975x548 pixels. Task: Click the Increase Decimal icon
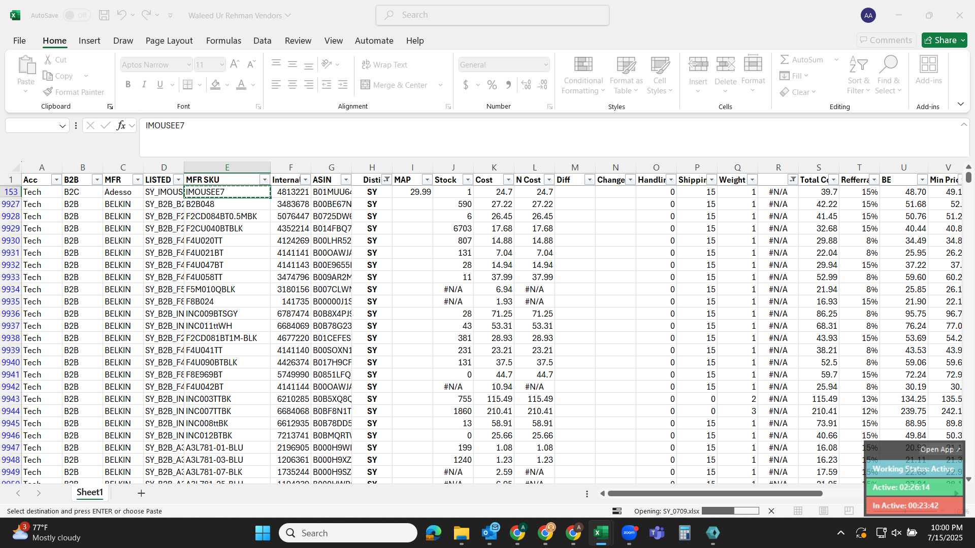coord(526,85)
